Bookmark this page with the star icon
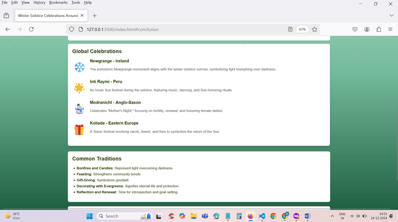This screenshot has width=398, height=222. pos(314,29)
